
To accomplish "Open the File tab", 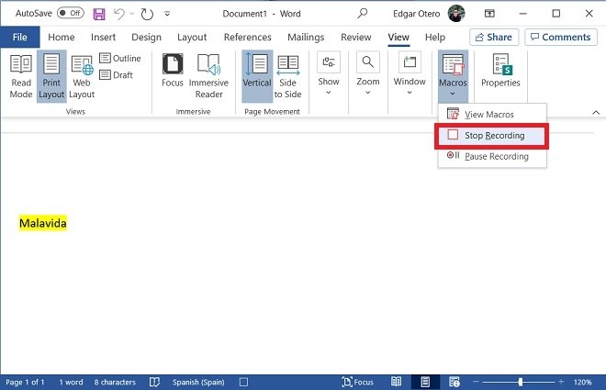I will tap(19, 37).
